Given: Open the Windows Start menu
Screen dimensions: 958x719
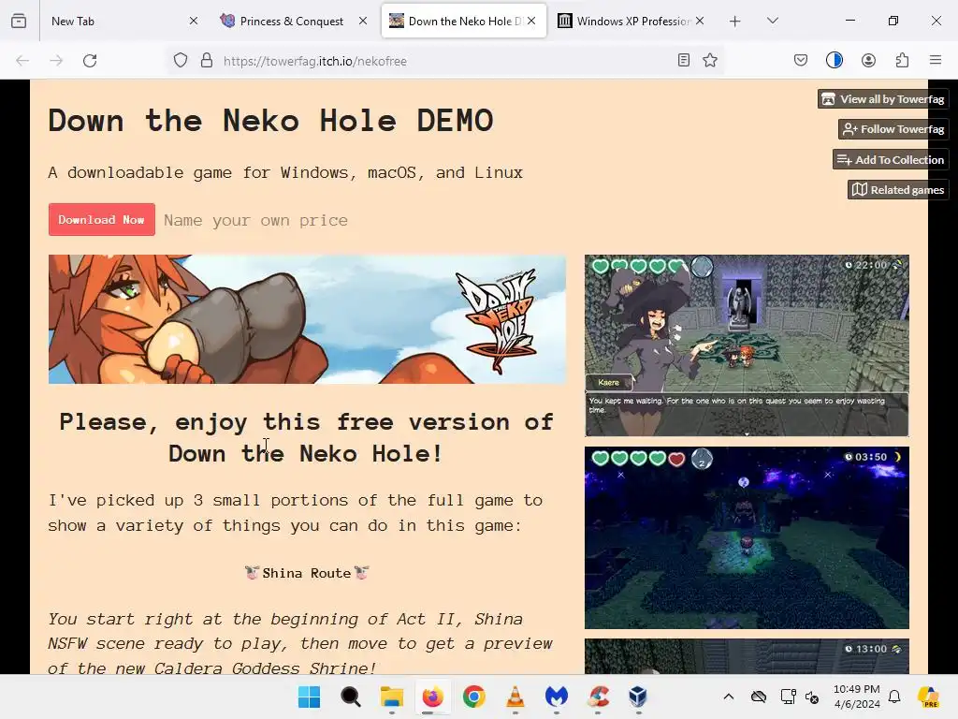Looking at the screenshot, I should [x=309, y=697].
